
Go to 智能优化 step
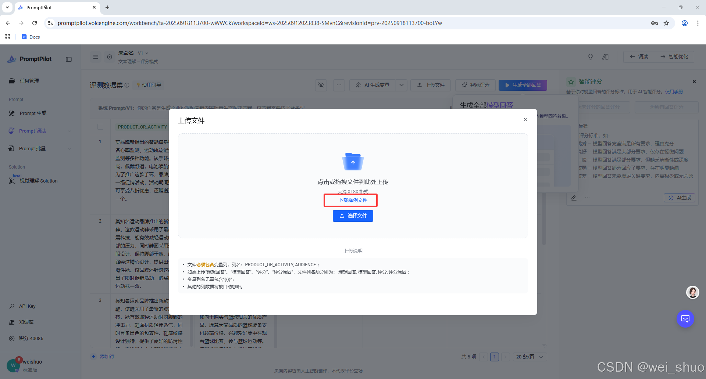(x=674, y=57)
